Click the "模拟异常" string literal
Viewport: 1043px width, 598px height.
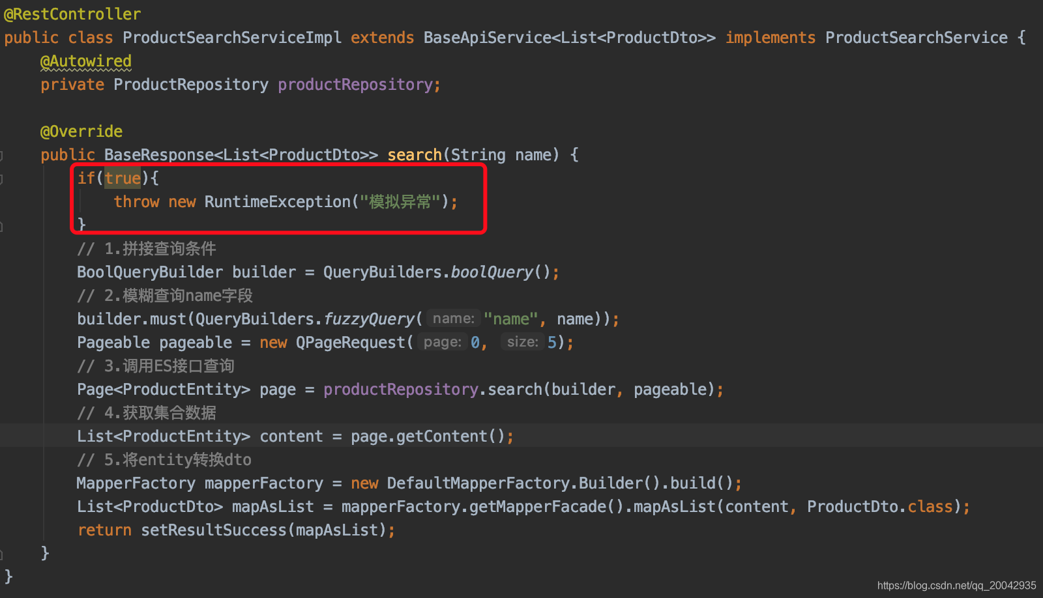(x=400, y=202)
